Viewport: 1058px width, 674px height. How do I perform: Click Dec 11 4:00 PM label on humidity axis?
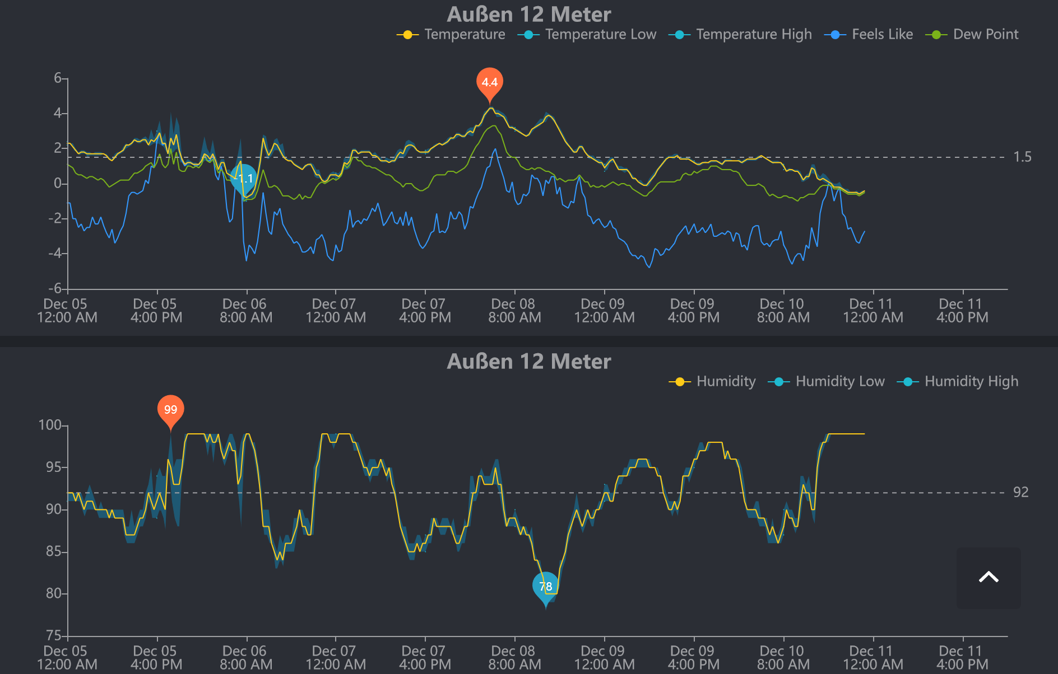click(962, 658)
